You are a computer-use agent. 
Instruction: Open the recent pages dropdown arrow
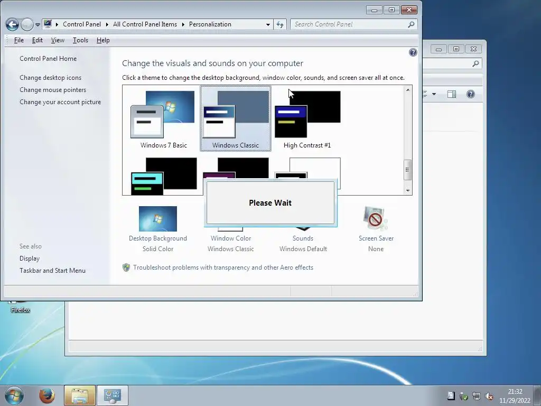[38, 25]
